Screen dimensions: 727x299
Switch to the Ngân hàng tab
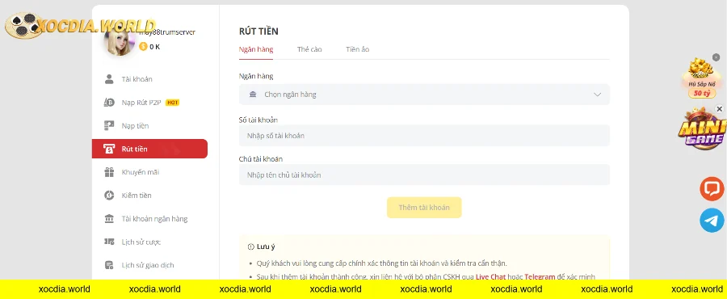pyautogui.click(x=256, y=49)
